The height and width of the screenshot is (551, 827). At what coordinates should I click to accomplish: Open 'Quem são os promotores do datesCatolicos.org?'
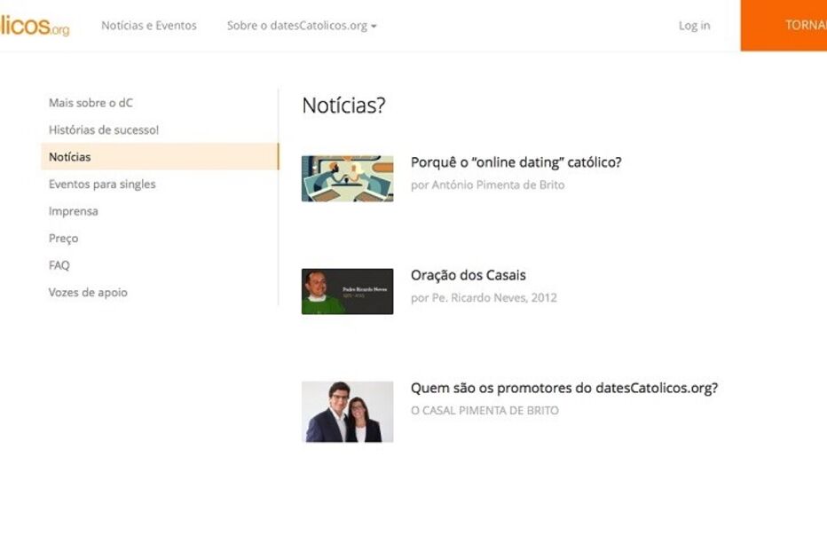[564, 388]
